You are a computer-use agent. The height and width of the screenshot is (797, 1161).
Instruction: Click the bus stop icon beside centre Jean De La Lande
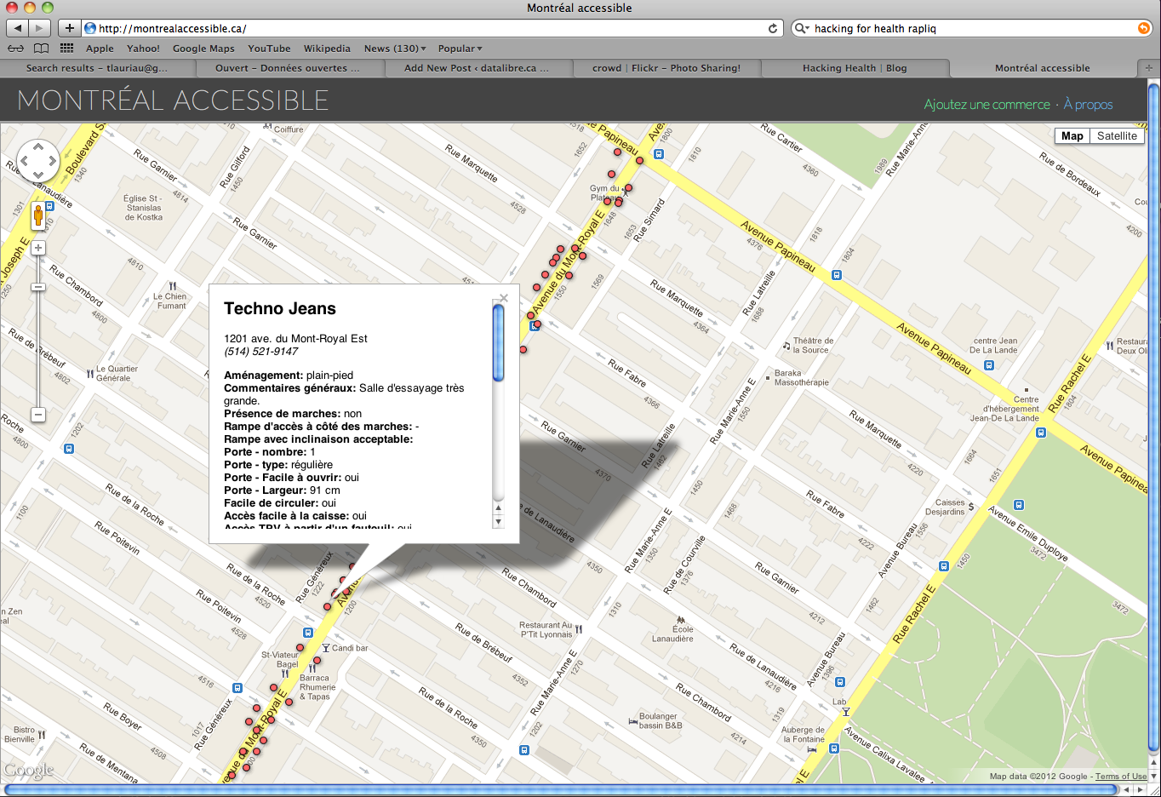[x=989, y=365]
